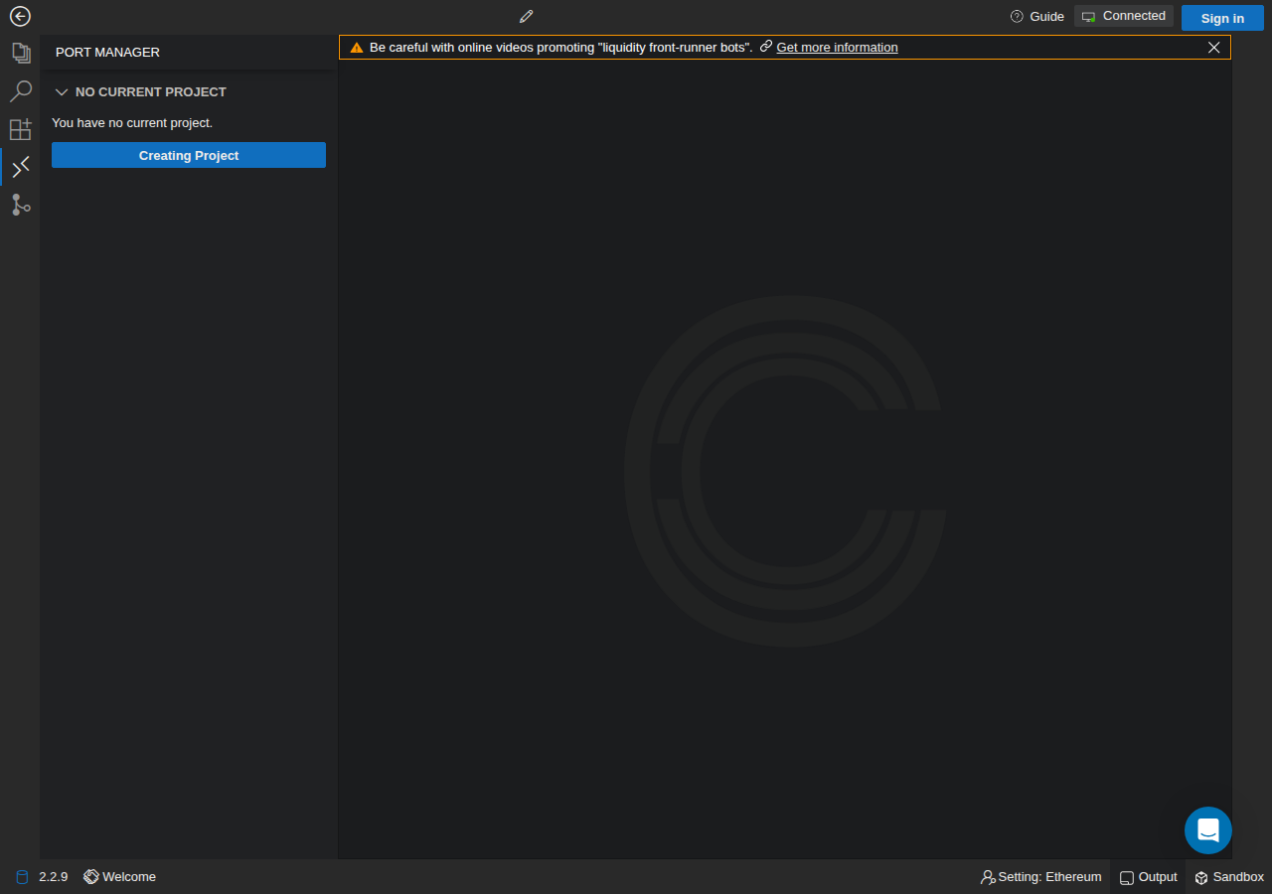Click the pencil edit icon
The height and width of the screenshot is (894, 1272).
tap(527, 16)
